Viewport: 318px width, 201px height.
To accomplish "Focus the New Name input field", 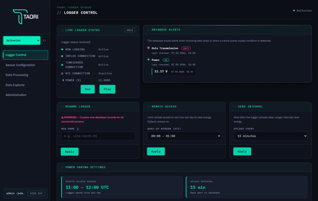I will (98, 136).
